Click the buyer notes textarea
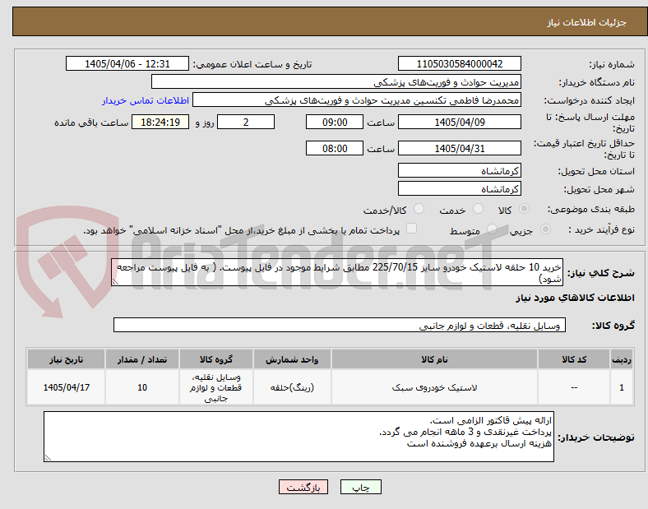This screenshot has width=648, height=509. (299, 437)
